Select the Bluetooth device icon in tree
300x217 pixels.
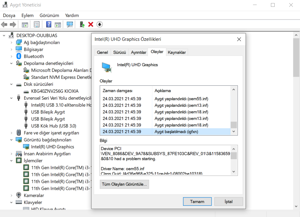click(19, 56)
